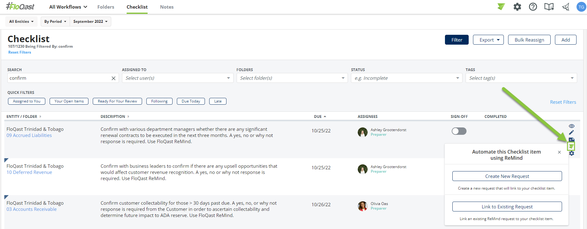This screenshot has height=229, width=587.
Task: Click the description beginning 'Confirm with business leaders'
Action: (189, 172)
